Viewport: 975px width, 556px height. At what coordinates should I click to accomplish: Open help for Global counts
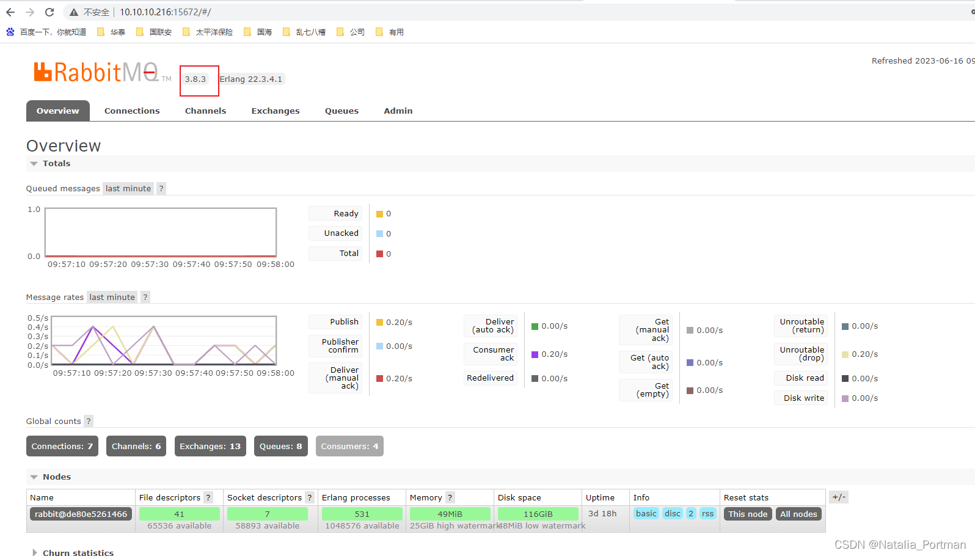(89, 421)
